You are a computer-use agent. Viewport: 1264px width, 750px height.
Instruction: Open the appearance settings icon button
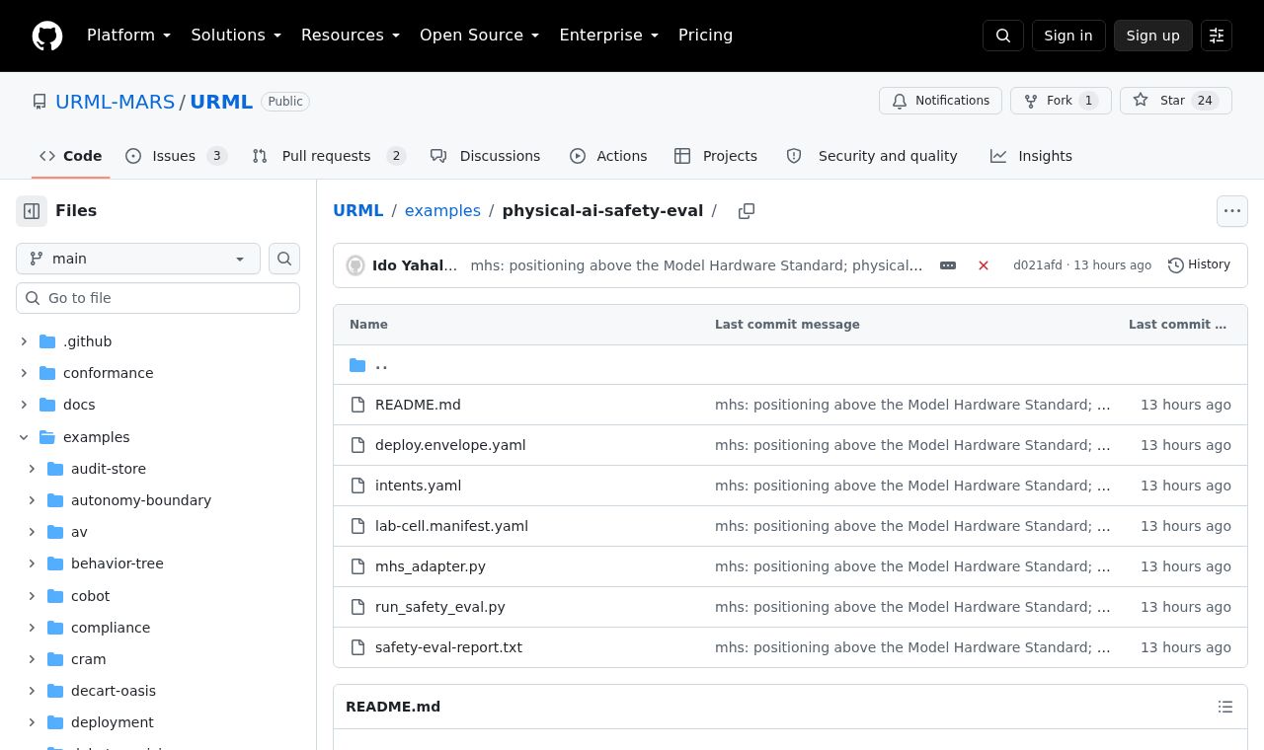click(x=1217, y=36)
